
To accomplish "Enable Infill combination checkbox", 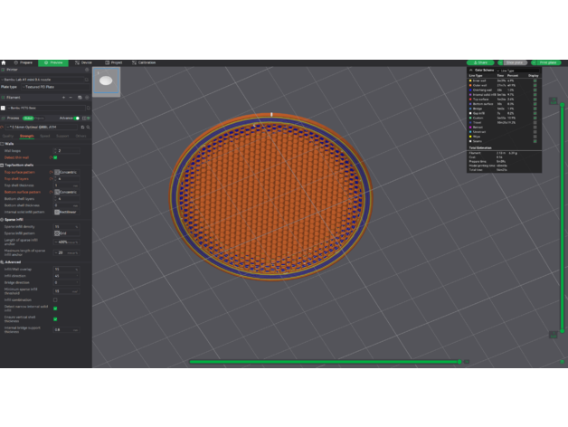I will 55,299.
